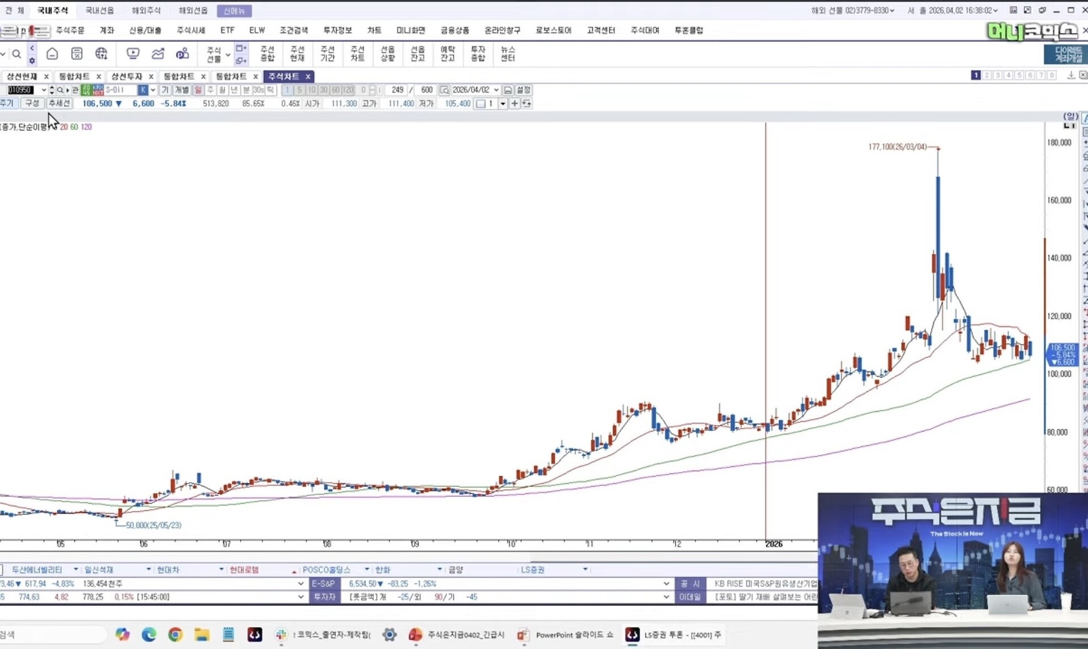The width and height of the screenshot is (1088, 649).
Task: Switch to the 상선현재 tab
Action: point(22,76)
